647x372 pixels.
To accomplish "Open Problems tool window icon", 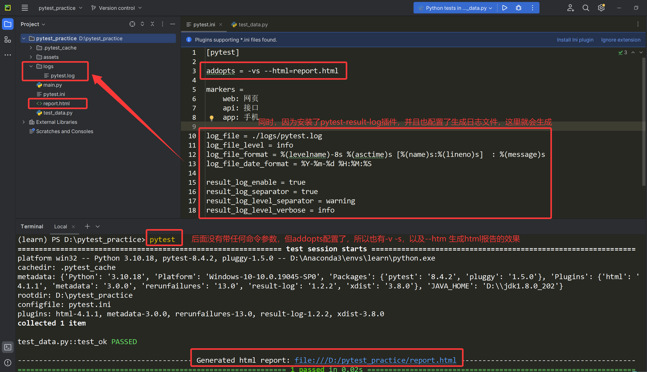I will 8,363.
